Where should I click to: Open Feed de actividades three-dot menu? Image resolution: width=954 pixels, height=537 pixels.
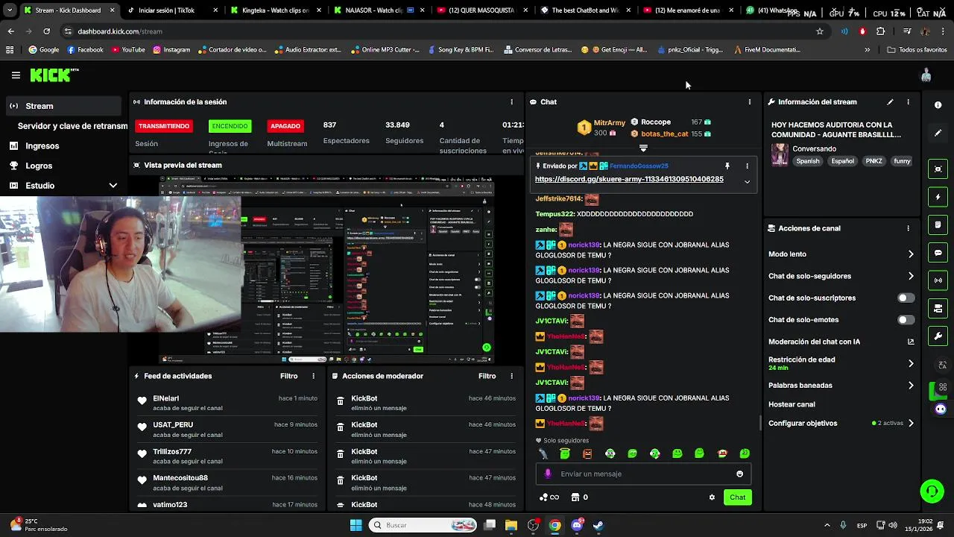[x=313, y=376]
